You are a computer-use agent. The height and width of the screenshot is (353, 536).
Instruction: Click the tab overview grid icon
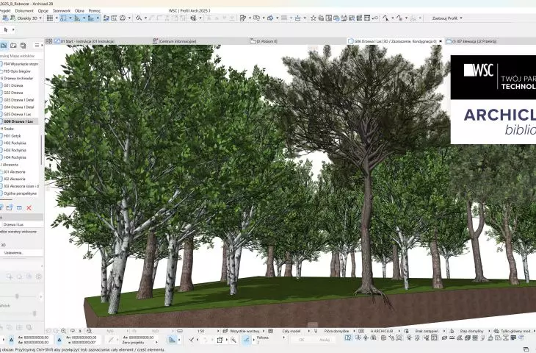pyautogui.click(x=49, y=41)
